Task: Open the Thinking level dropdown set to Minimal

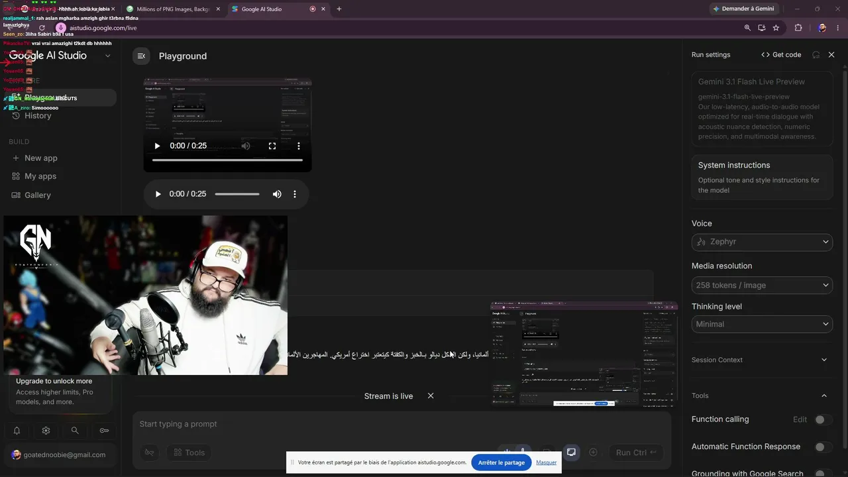Action: coord(762,324)
